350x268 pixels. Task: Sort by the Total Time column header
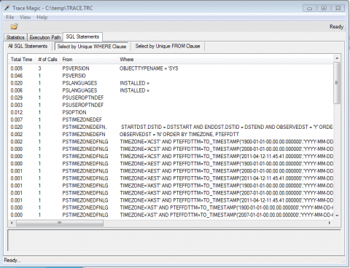[x=21, y=60]
